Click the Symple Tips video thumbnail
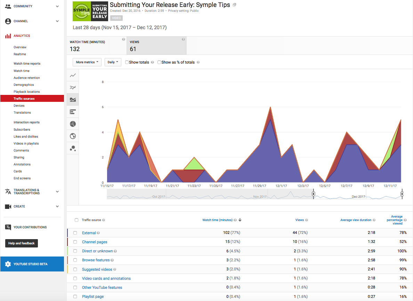Screen dimensions: 413x301 pyautogui.click(x=90, y=11)
